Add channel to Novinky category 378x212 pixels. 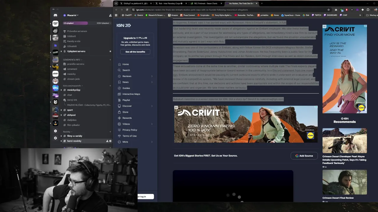pos(110,132)
